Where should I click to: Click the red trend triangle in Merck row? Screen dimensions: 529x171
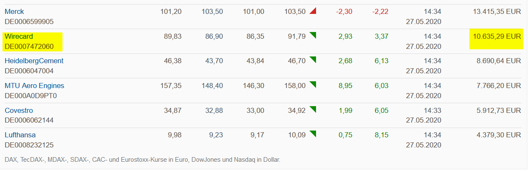coord(313,11)
